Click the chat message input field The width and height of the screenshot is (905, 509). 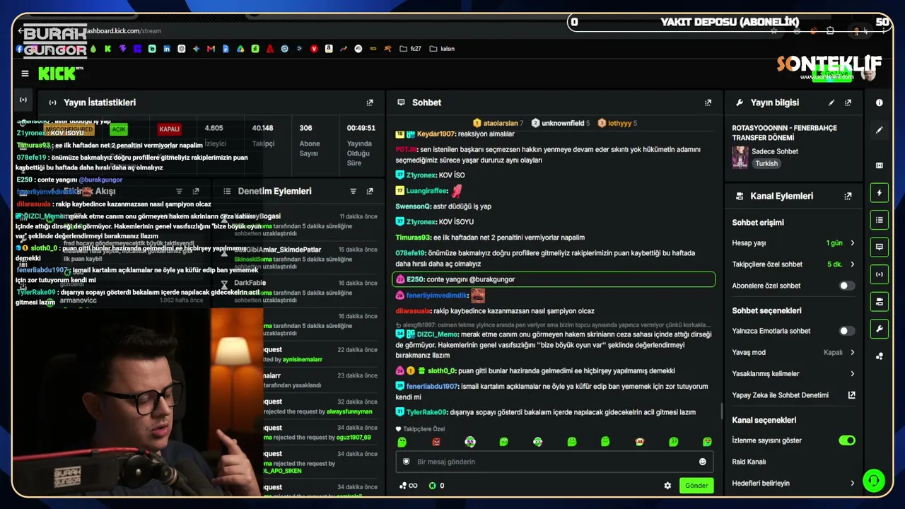coord(554,462)
